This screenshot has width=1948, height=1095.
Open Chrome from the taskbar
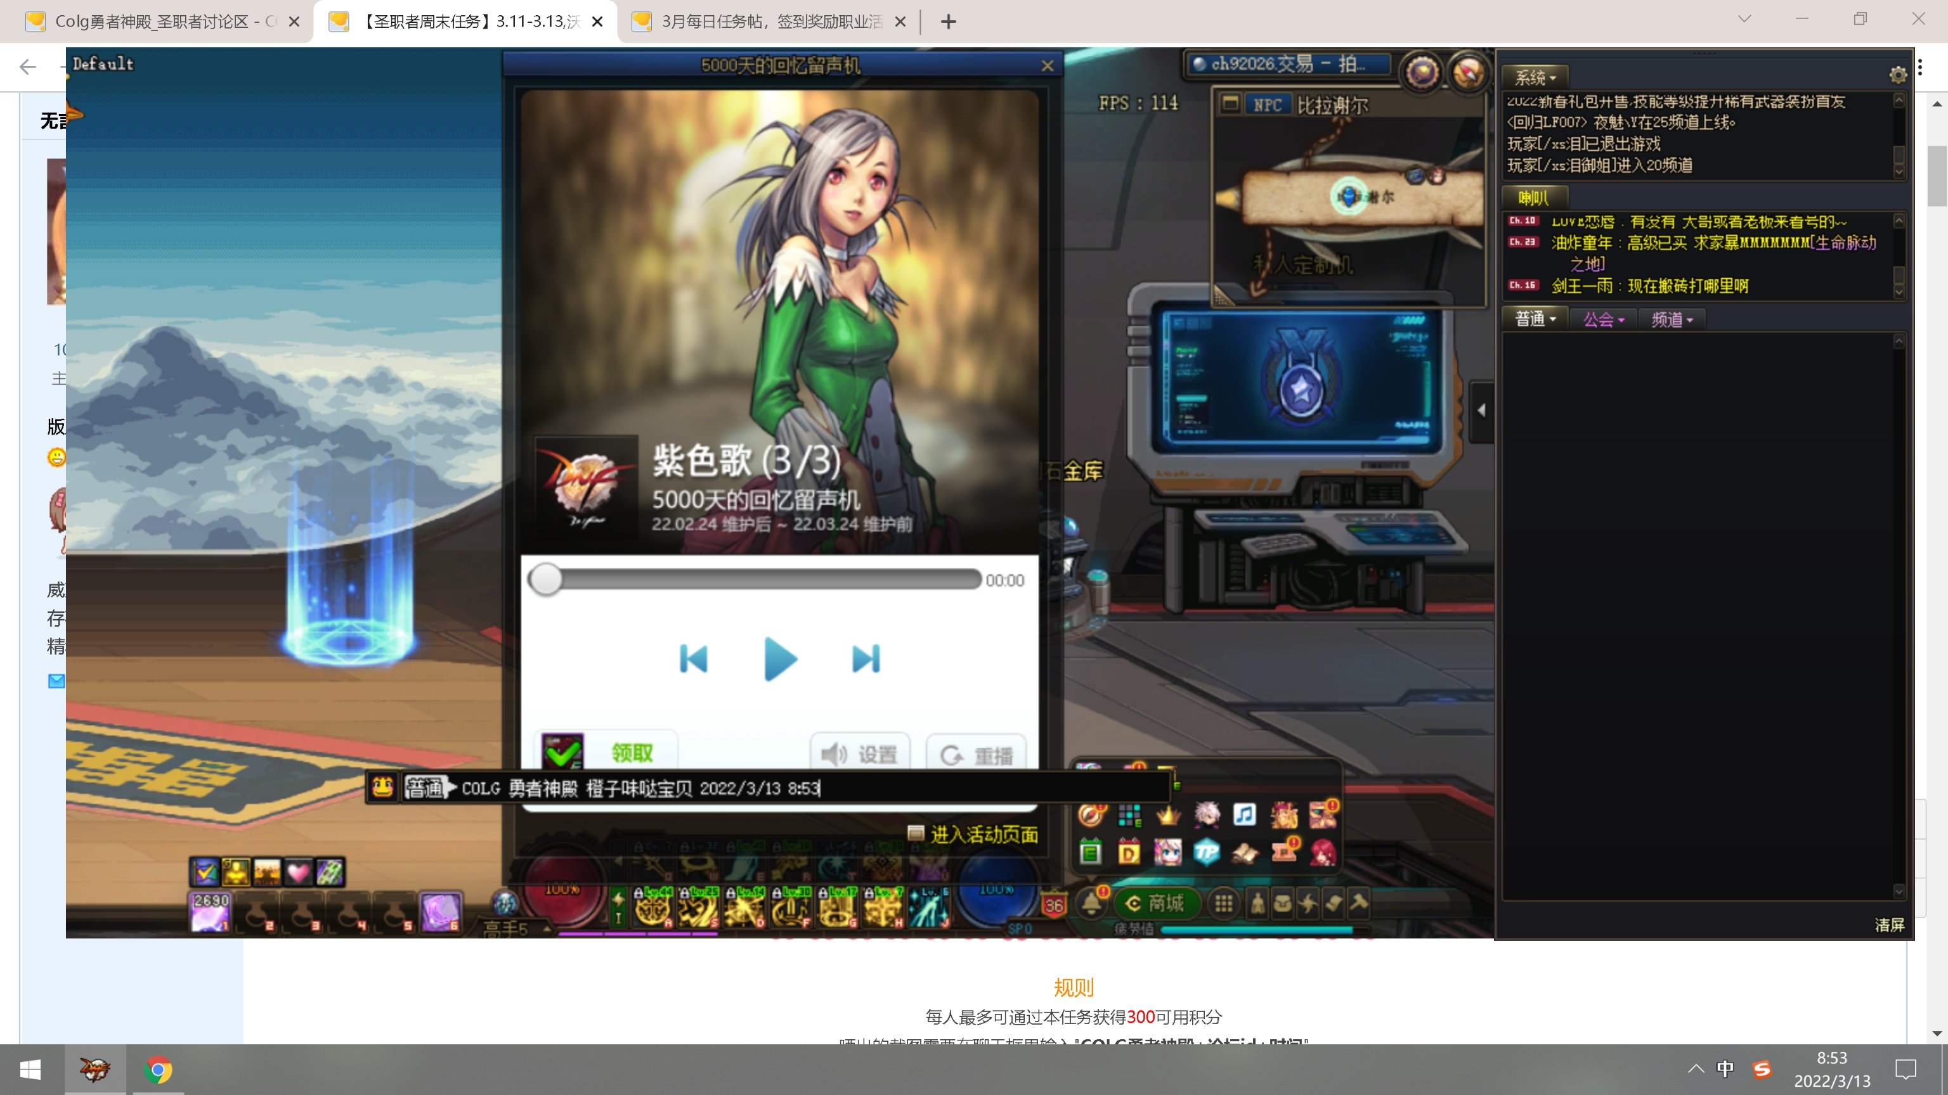click(x=158, y=1070)
